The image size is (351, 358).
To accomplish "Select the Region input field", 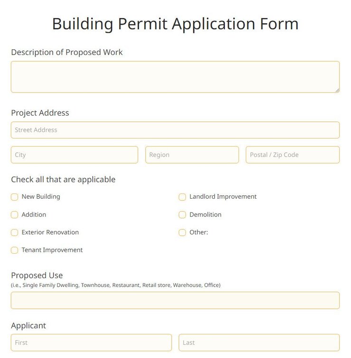I will (x=192, y=155).
